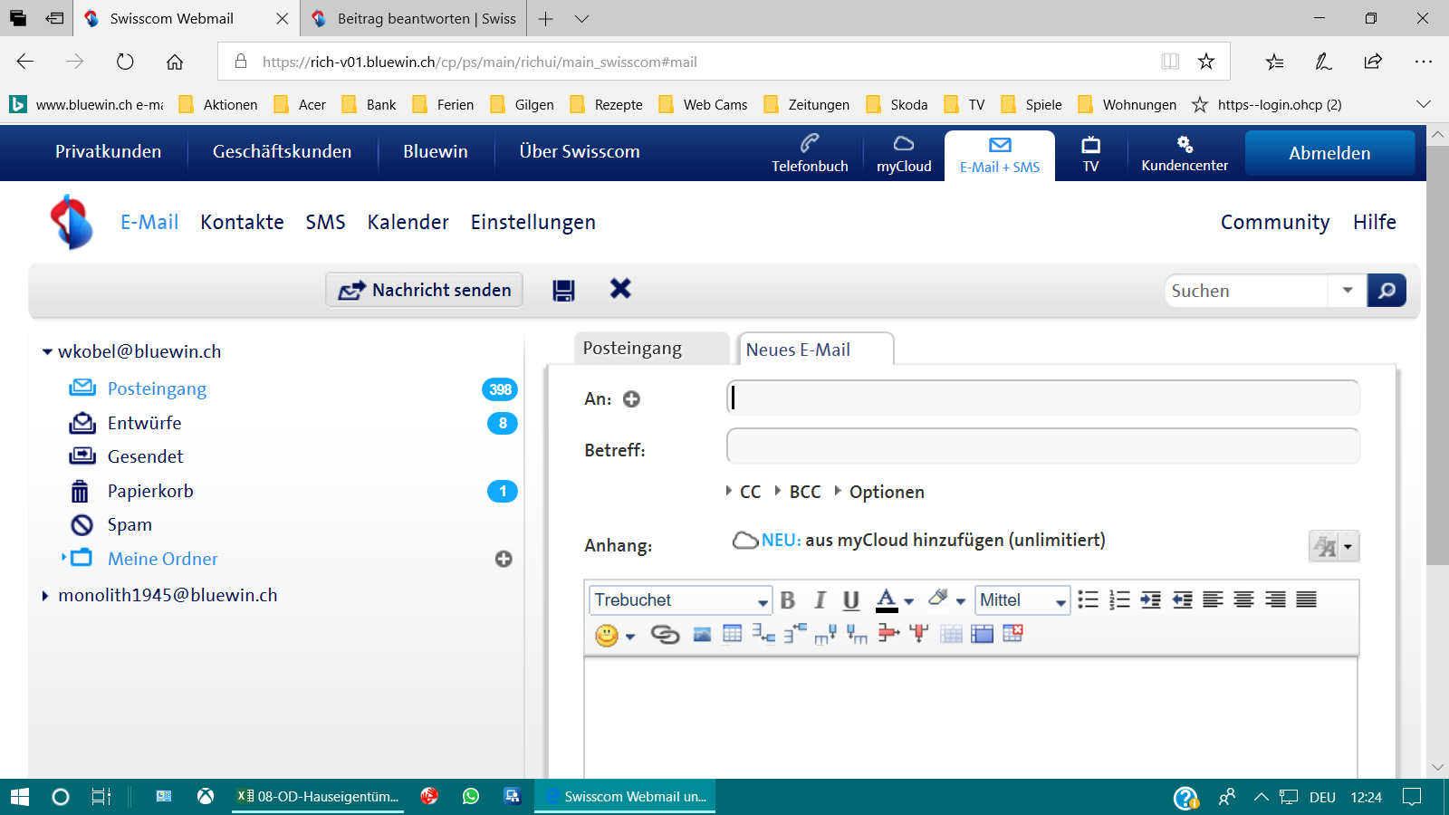This screenshot has height=815, width=1449.
Task: Expand the Optionen section
Action: (x=879, y=492)
